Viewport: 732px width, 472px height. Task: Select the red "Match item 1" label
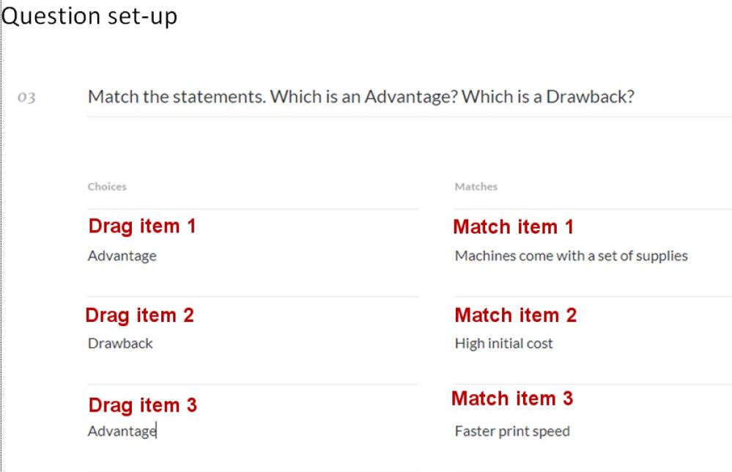(513, 227)
